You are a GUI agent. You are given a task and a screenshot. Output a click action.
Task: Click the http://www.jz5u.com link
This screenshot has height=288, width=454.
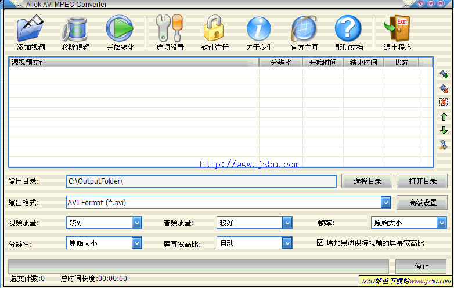tap(249, 165)
